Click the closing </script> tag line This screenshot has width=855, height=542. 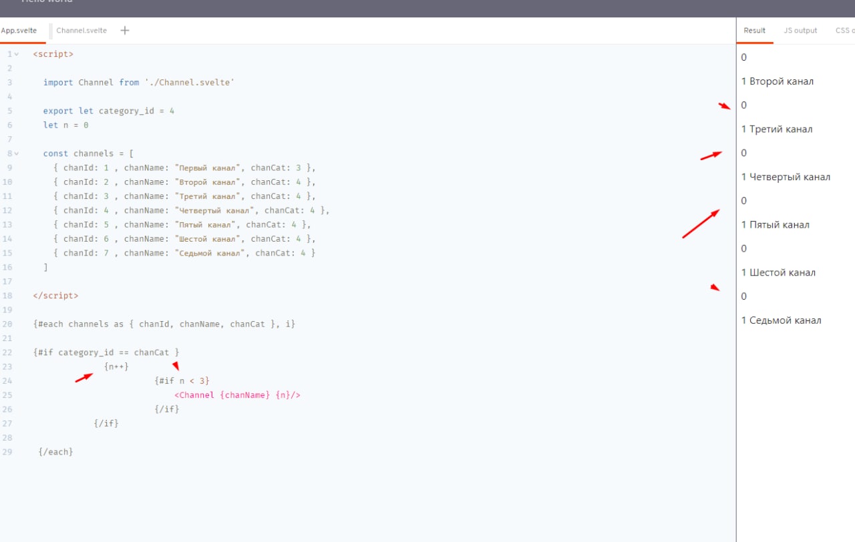tap(55, 295)
